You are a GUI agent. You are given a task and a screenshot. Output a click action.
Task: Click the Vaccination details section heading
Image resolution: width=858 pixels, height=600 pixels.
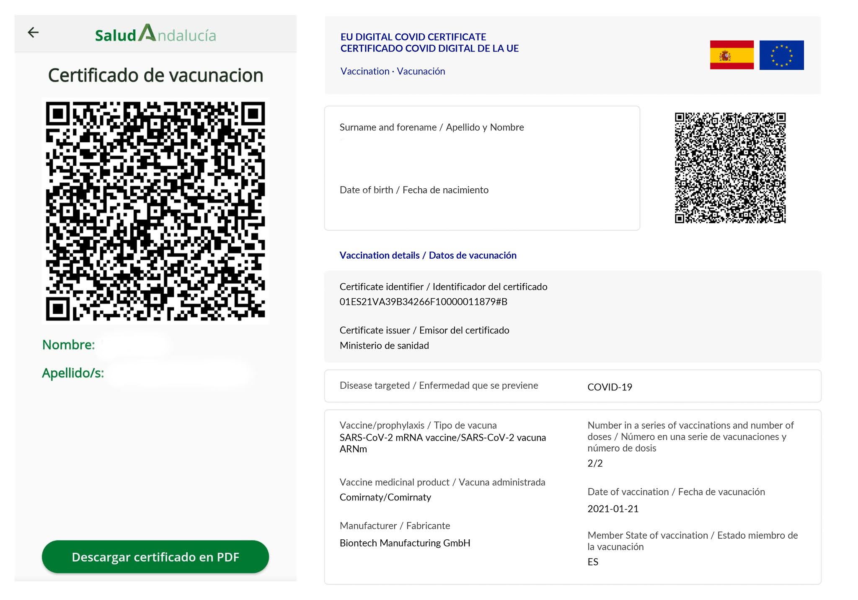[428, 255]
